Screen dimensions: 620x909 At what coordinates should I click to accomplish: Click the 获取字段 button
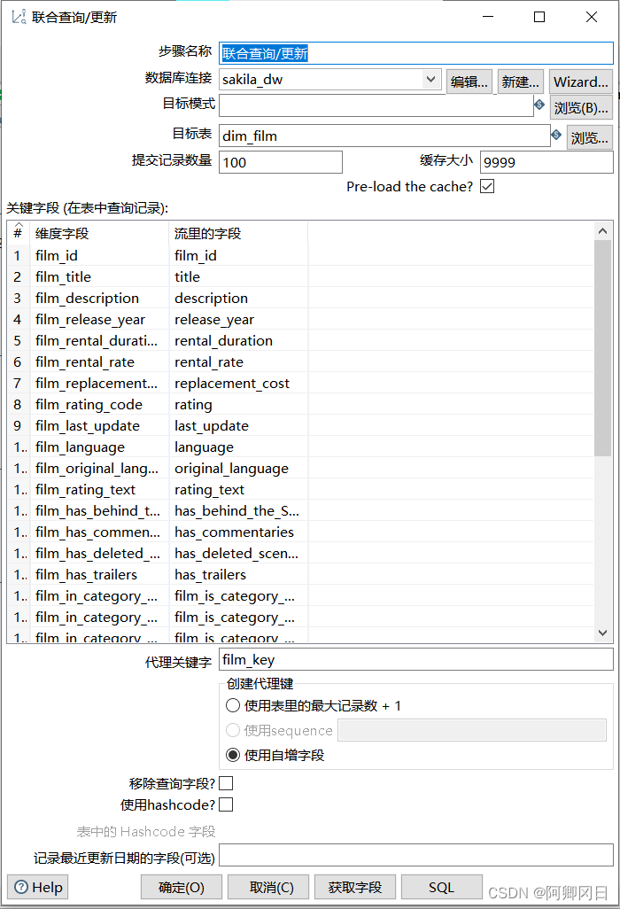point(354,887)
